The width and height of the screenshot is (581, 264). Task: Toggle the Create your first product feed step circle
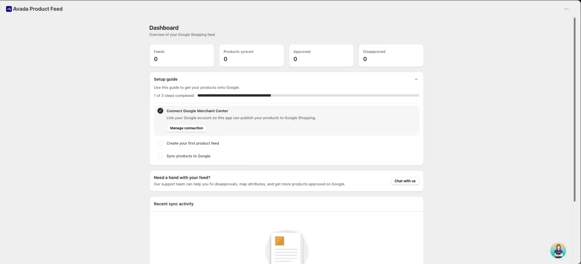(160, 143)
